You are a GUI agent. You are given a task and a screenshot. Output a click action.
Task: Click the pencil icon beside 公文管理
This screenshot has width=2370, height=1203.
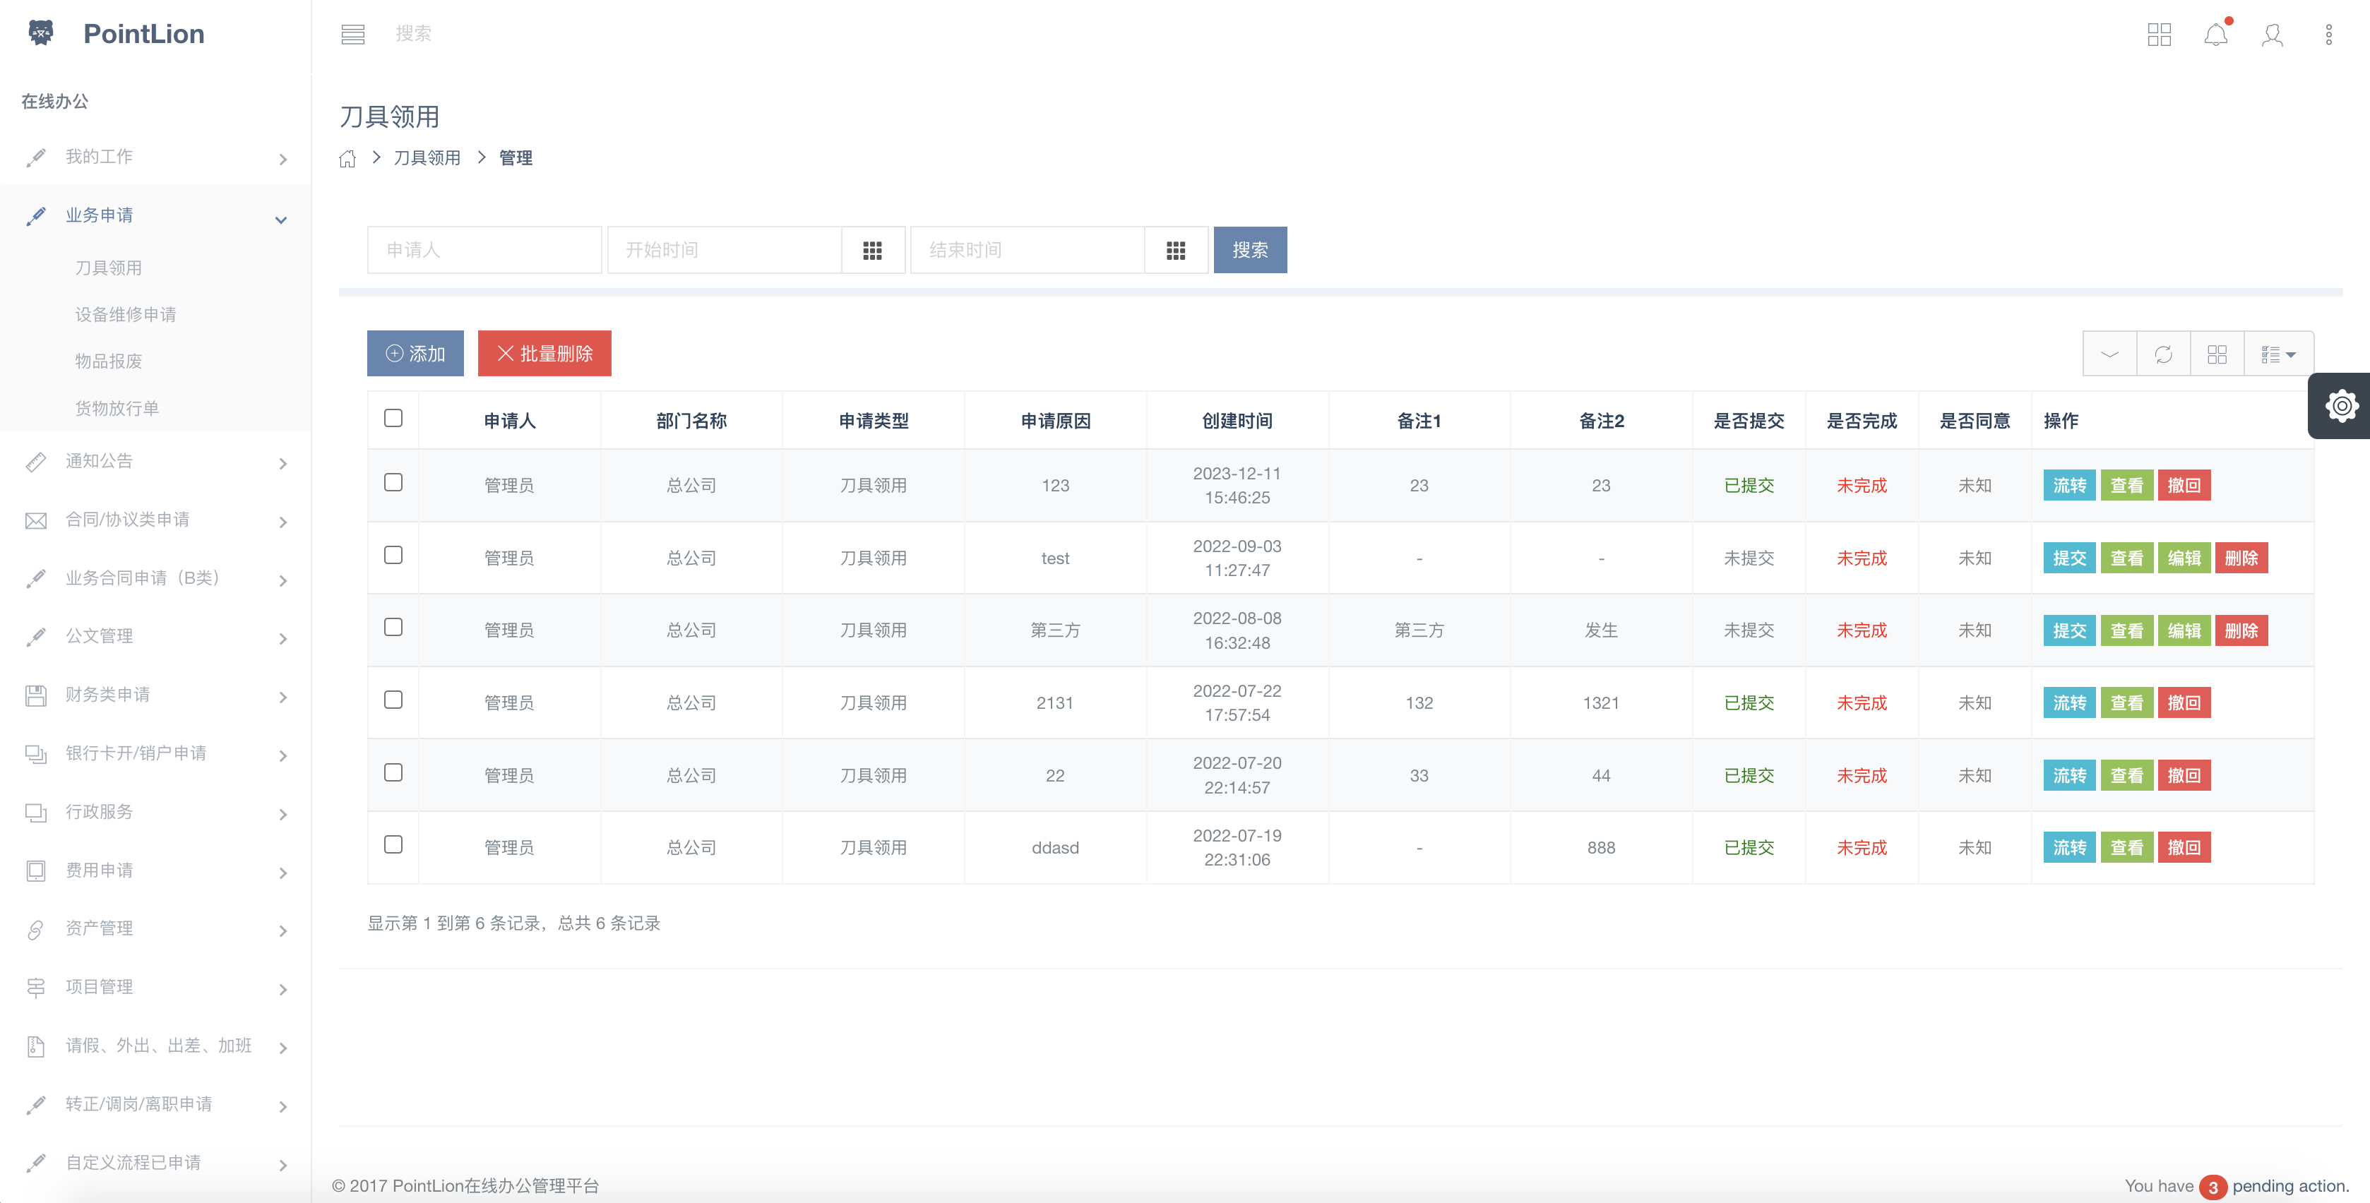point(35,637)
